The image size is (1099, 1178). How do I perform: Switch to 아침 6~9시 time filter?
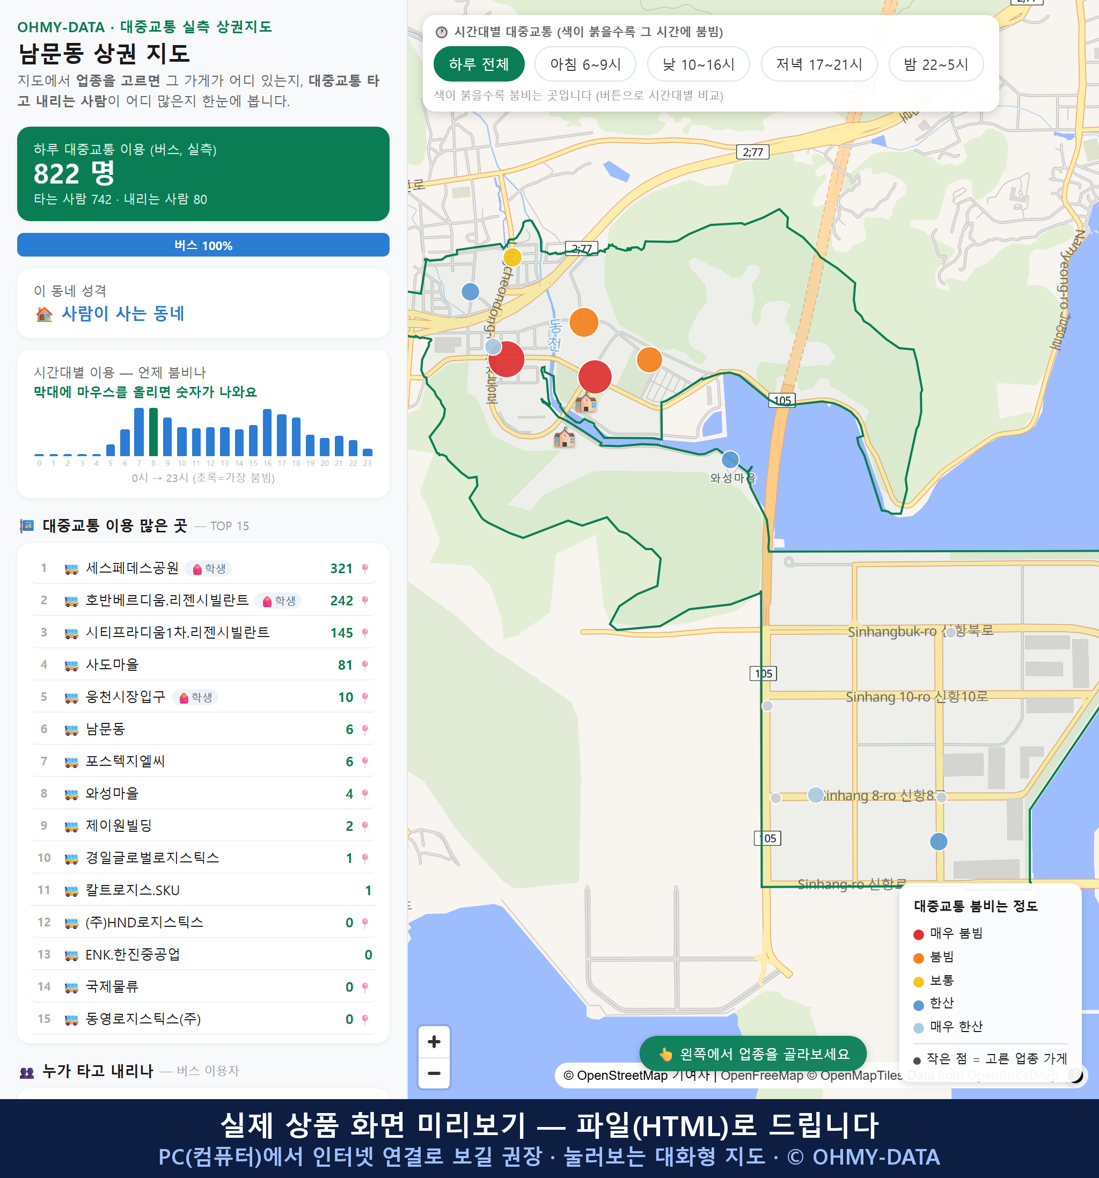(585, 64)
